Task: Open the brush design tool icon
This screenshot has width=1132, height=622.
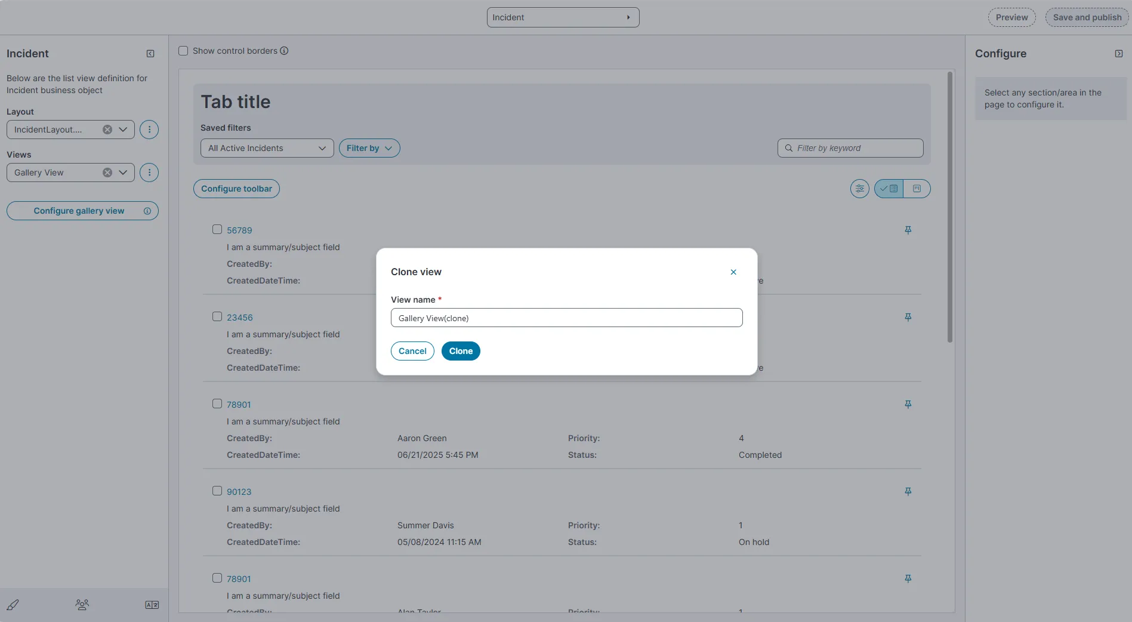Action: click(x=13, y=605)
